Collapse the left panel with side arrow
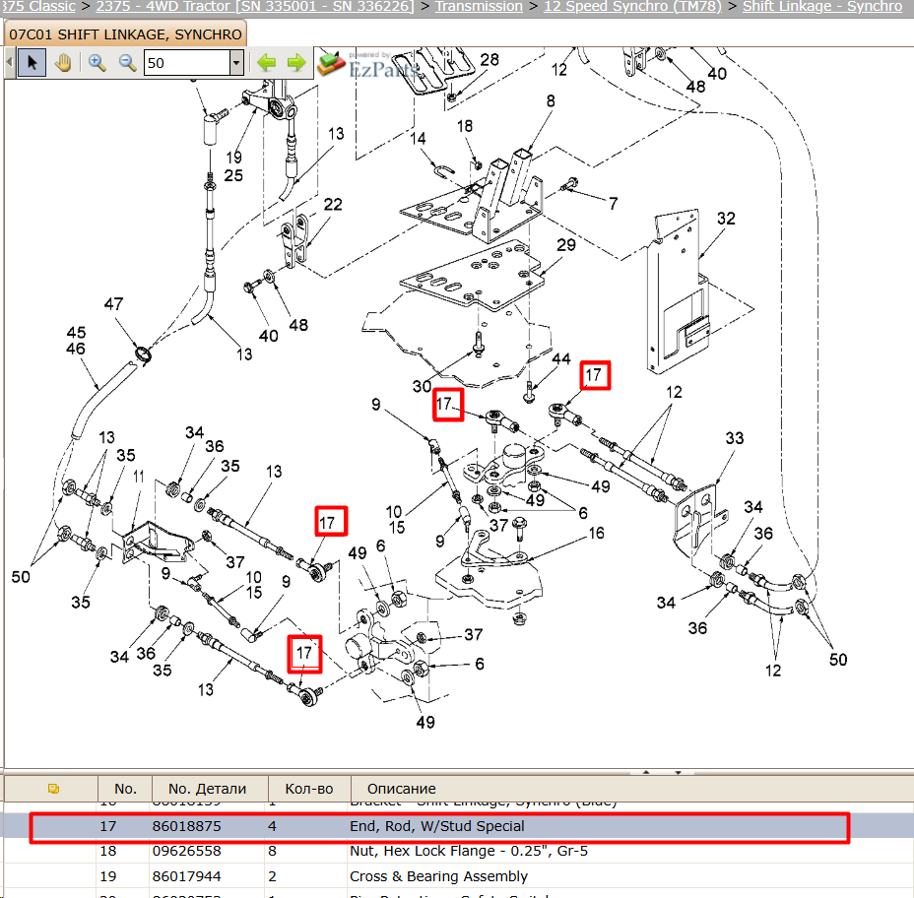 click(x=9, y=61)
